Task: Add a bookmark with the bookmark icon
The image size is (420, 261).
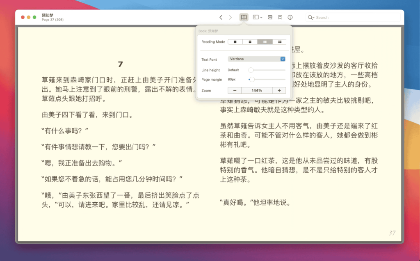Action: pyautogui.click(x=279, y=17)
